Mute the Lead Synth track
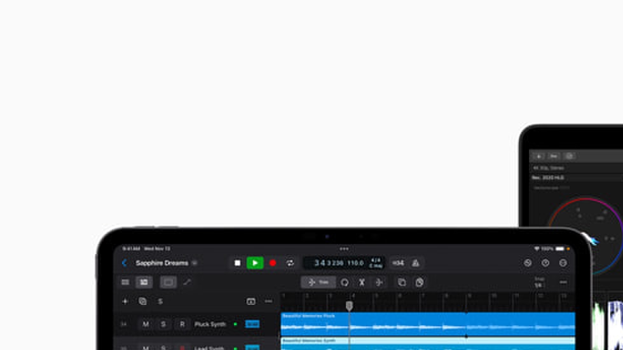The height and width of the screenshot is (350, 623). [x=146, y=347]
